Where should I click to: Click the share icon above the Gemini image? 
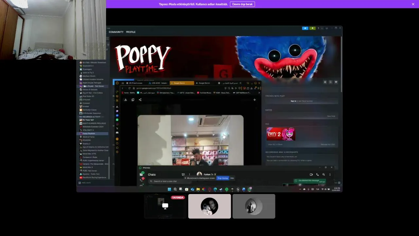point(140,100)
